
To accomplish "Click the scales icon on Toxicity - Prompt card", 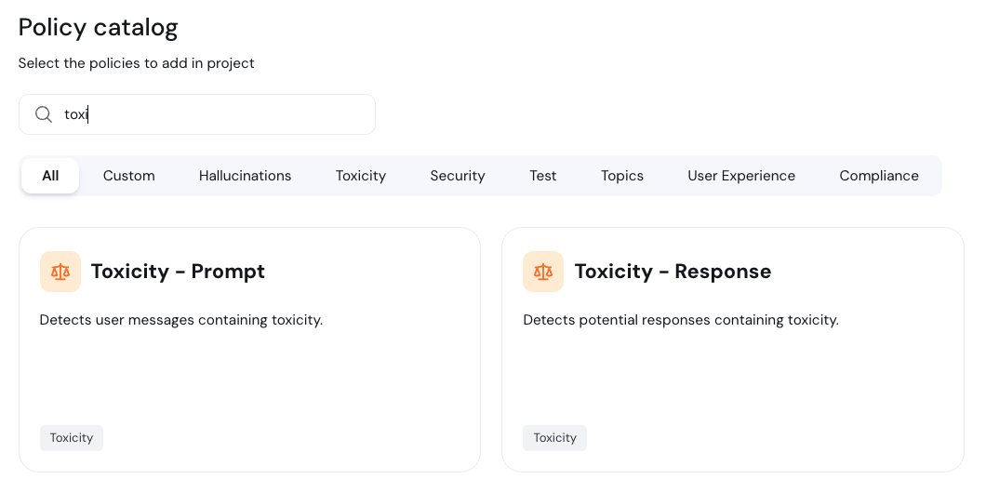I will click(x=60, y=272).
